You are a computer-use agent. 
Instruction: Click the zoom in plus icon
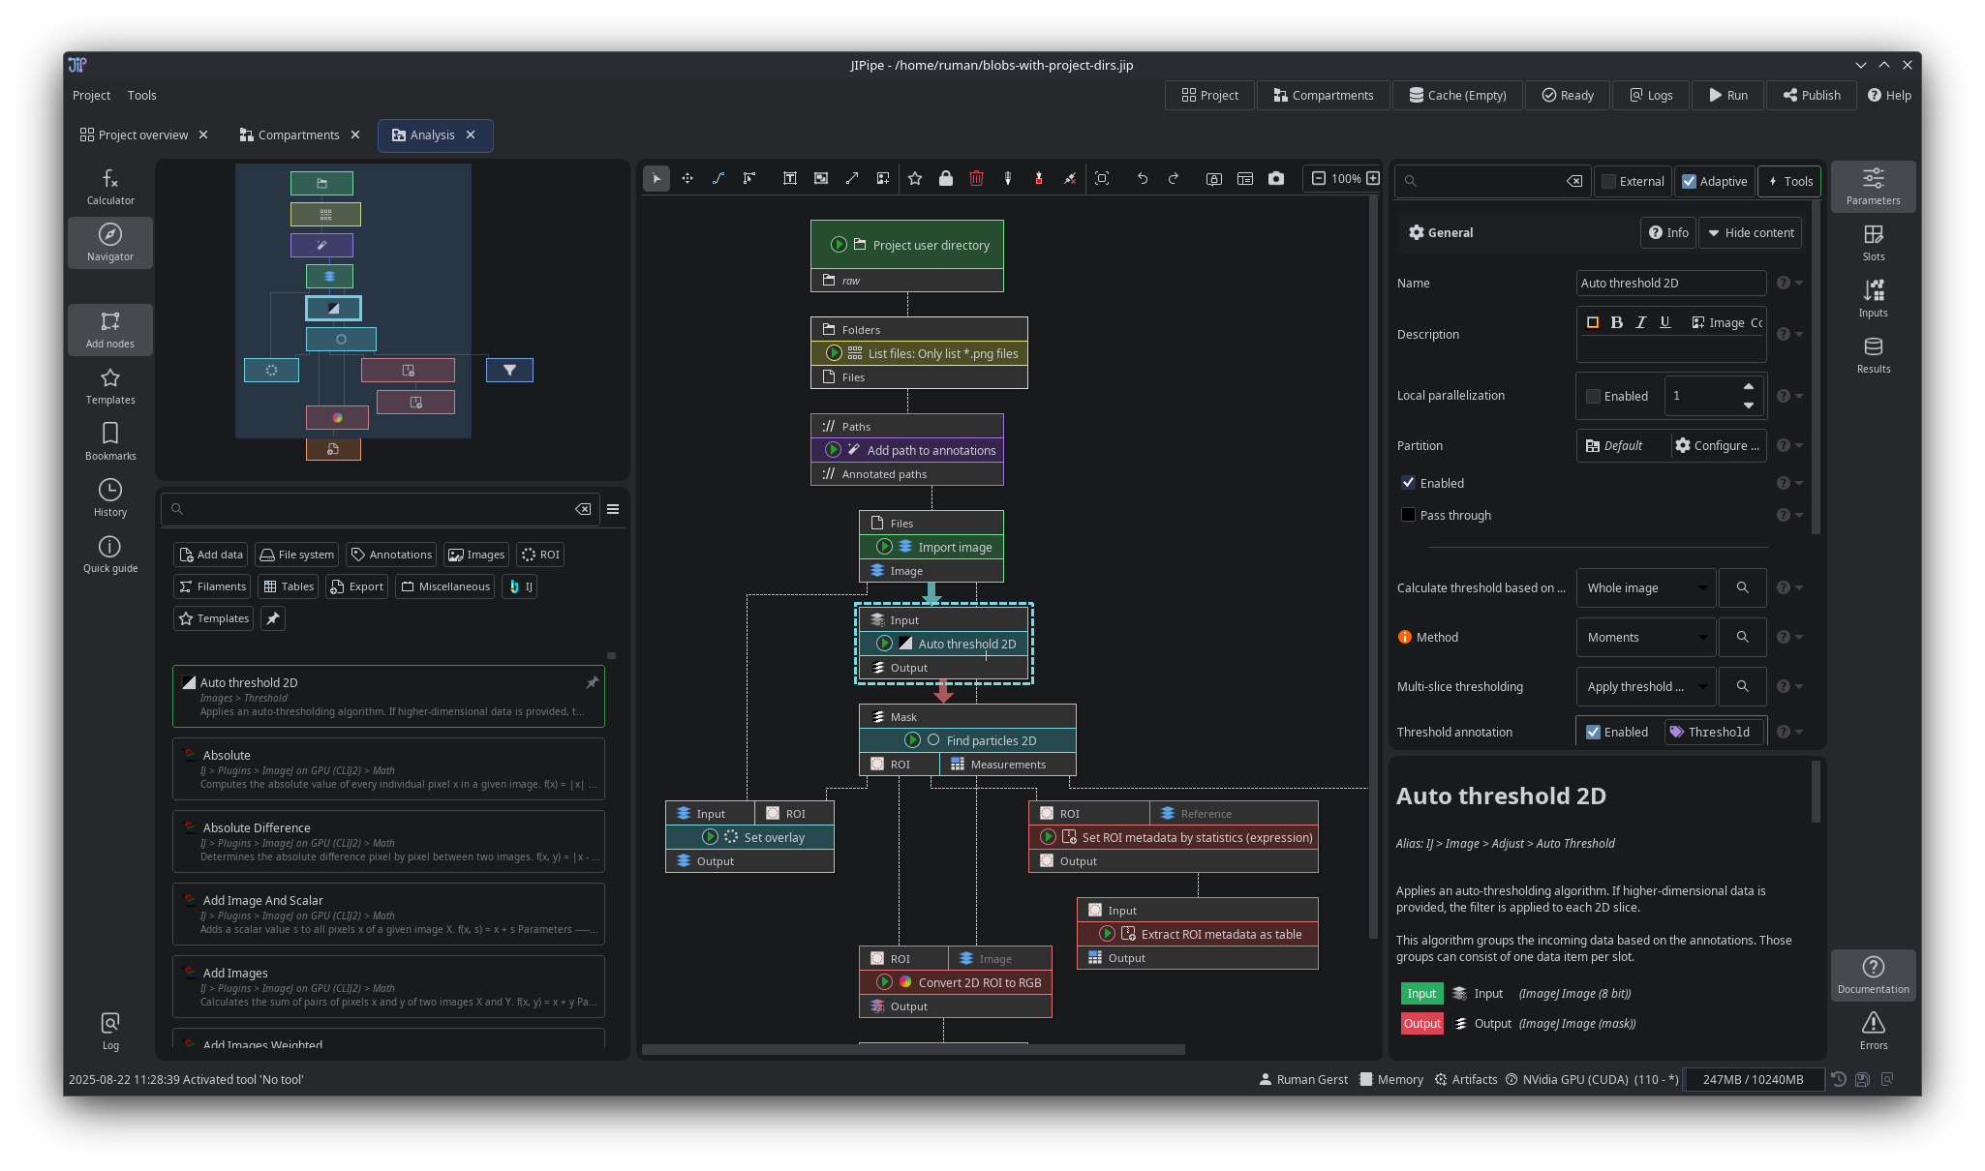tap(1373, 178)
